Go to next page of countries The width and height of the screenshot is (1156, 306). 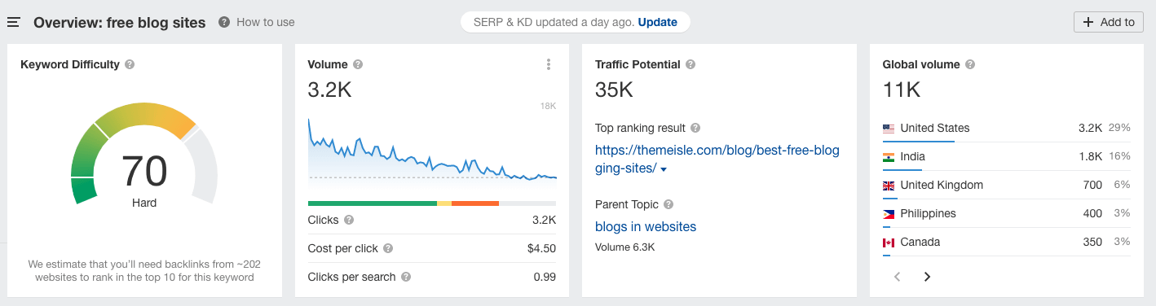tap(927, 277)
